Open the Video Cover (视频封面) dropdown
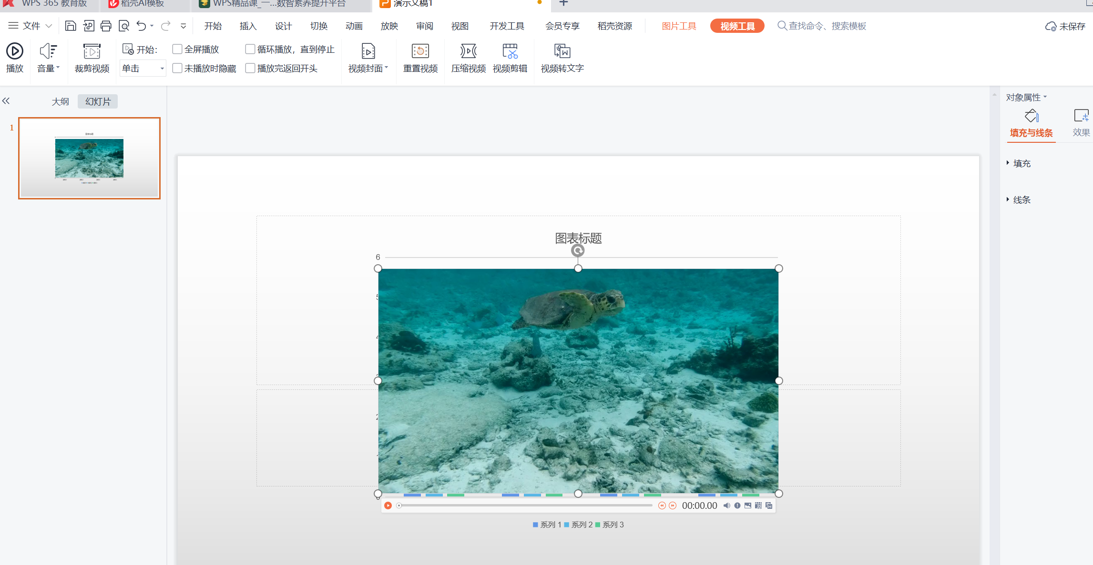 [x=368, y=69]
